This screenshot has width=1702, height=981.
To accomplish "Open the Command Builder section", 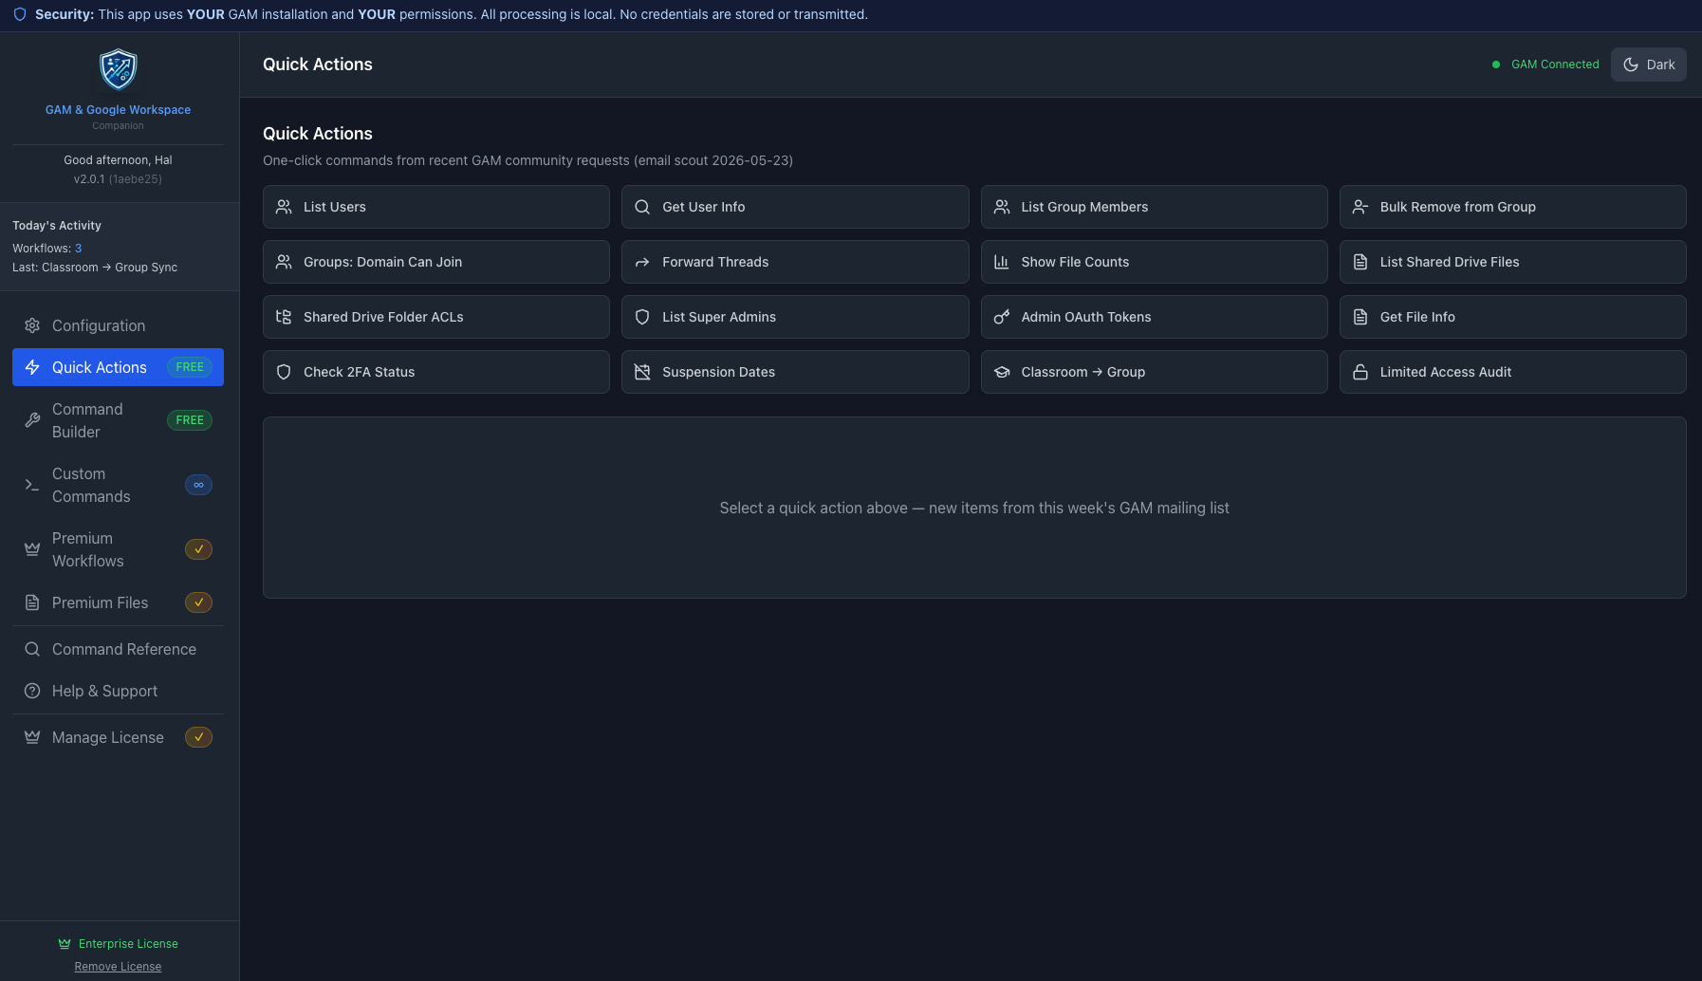I will point(118,420).
